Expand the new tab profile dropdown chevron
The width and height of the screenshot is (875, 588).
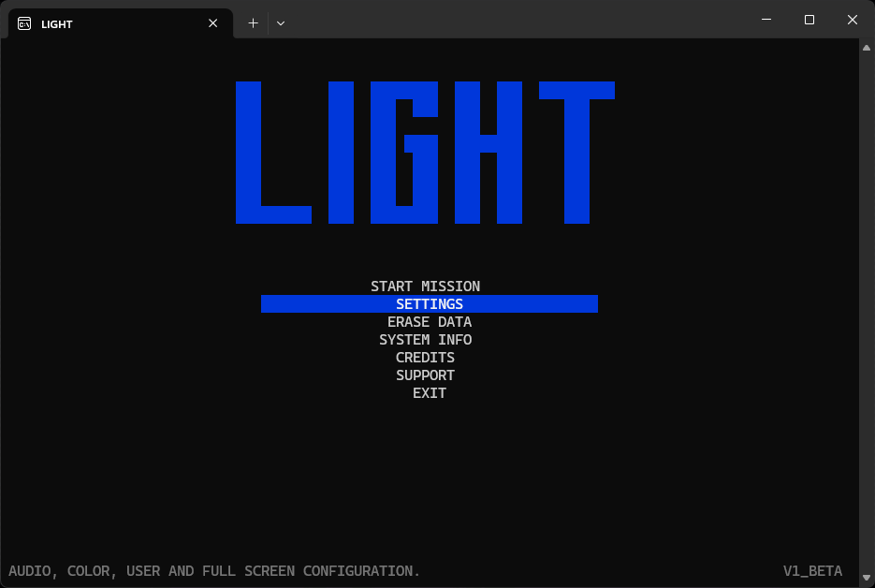pyautogui.click(x=281, y=23)
